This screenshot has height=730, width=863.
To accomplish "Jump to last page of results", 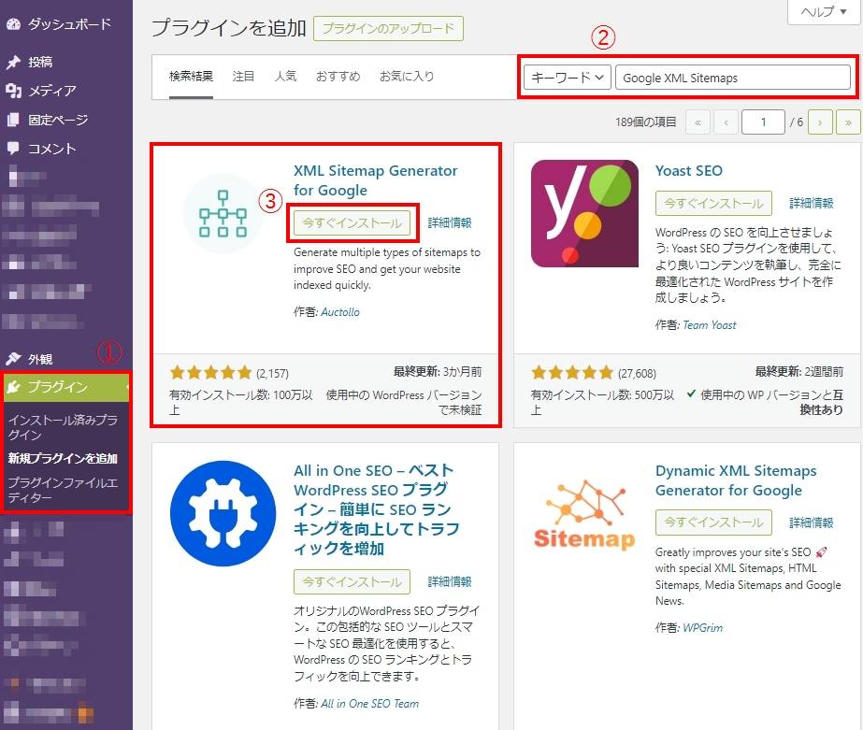I will (x=848, y=122).
